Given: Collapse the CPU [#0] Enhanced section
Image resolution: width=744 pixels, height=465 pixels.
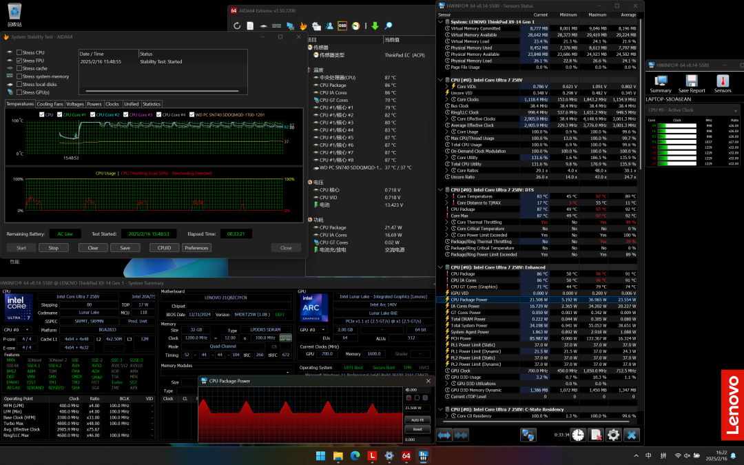Looking at the screenshot, I should [x=440, y=267].
